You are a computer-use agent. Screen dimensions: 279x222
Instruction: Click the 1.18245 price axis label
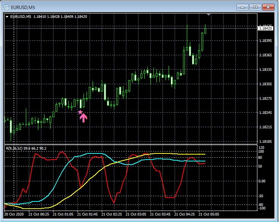pyautogui.click(x=265, y=113)
